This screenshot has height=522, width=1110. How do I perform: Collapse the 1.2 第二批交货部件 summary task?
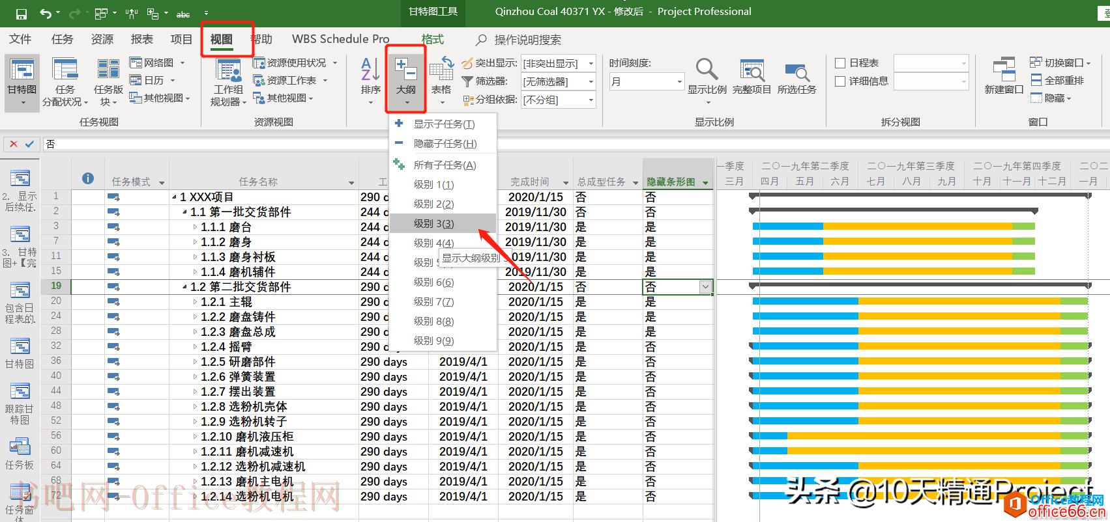click(184, 287)
